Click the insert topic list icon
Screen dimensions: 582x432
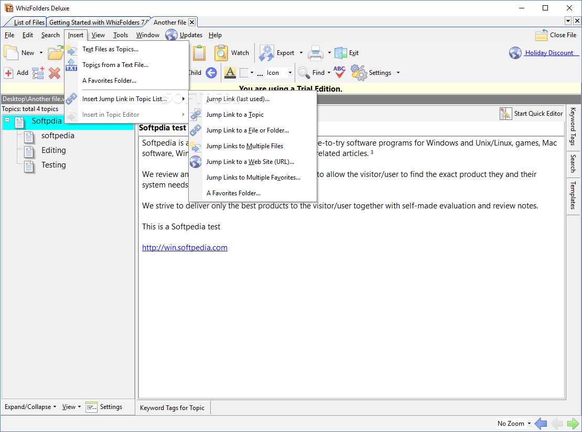[x=38, y=73]
